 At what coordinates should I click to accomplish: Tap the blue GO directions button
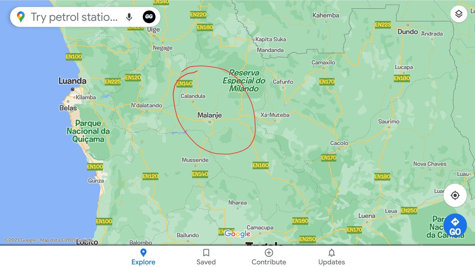[x=455, y=225]
